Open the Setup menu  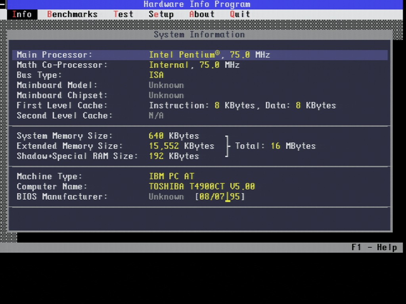[x=161, y=15]
